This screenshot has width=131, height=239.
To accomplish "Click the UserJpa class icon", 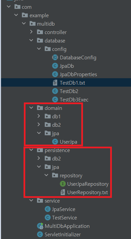I will pyautogui.click(x=55, y=142).
